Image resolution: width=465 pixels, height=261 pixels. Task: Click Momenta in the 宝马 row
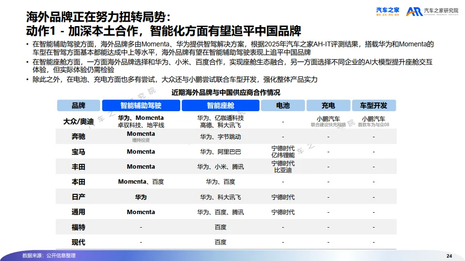tap(141, 151)
